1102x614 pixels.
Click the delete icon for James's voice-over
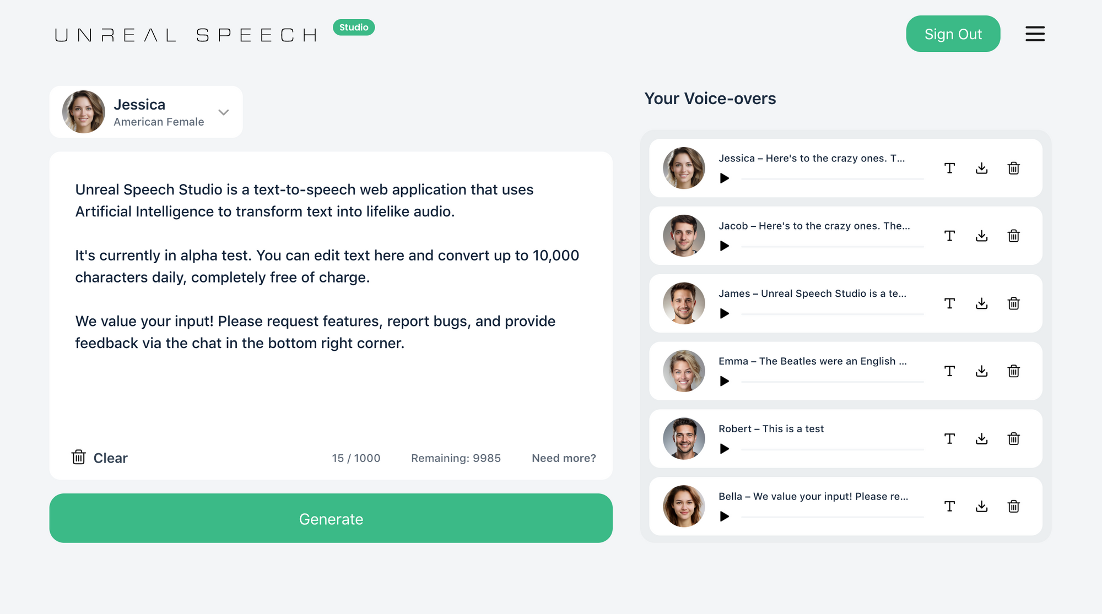tap(1013, 302)
